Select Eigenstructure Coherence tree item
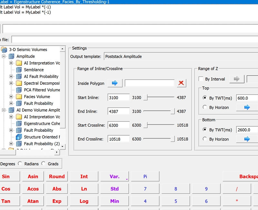The height and width of the screenshot is (210, 258). pos(42,123)
